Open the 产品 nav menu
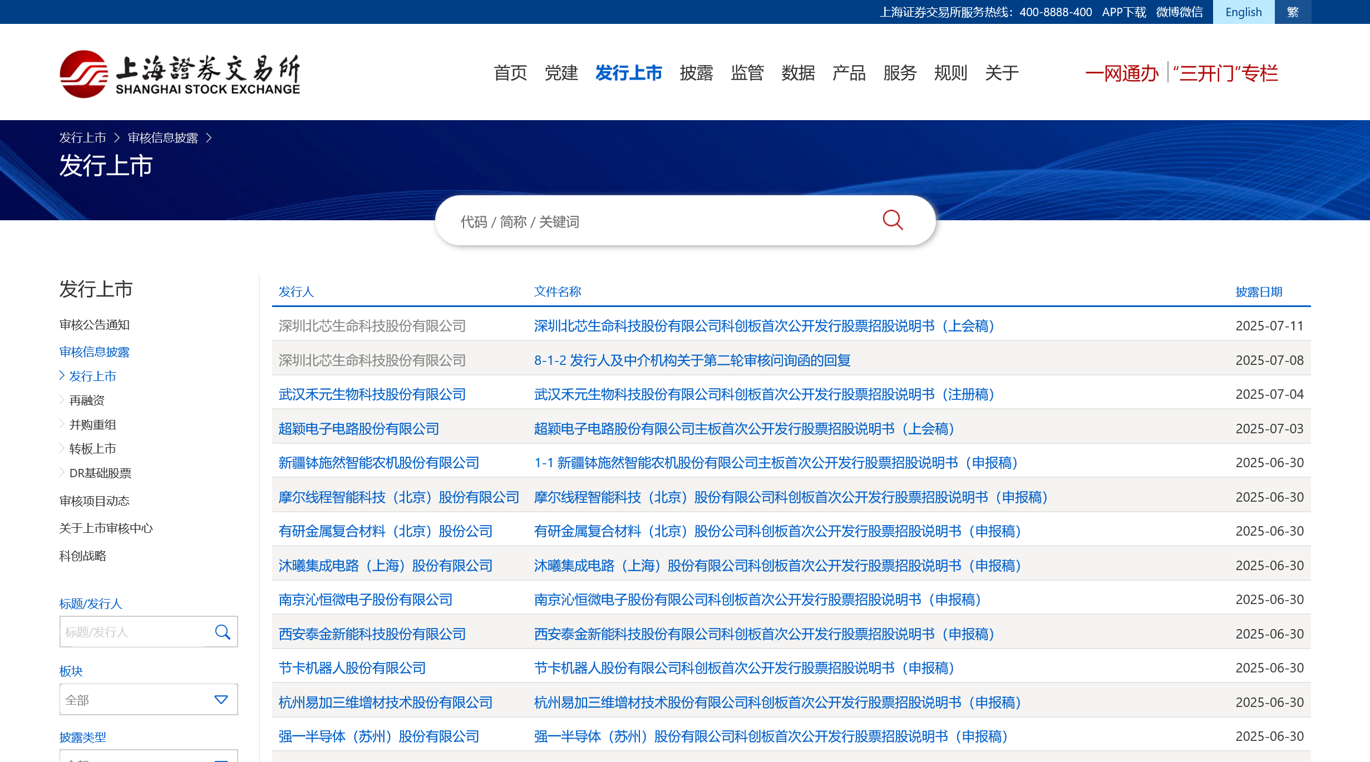Viewport: 1370px width, 762px height. (x=849, y=73)
